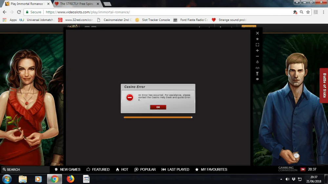Open the SEARCH field in bottom bar
328x184 pixels.
(x=26, y=169)
